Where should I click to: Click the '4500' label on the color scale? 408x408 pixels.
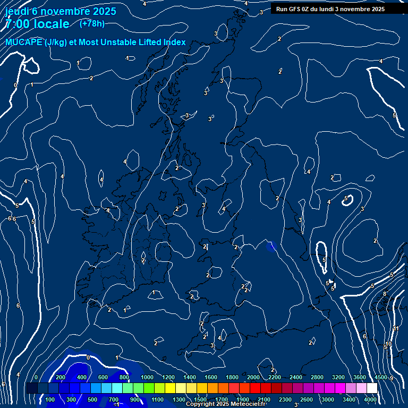[381, 377]
